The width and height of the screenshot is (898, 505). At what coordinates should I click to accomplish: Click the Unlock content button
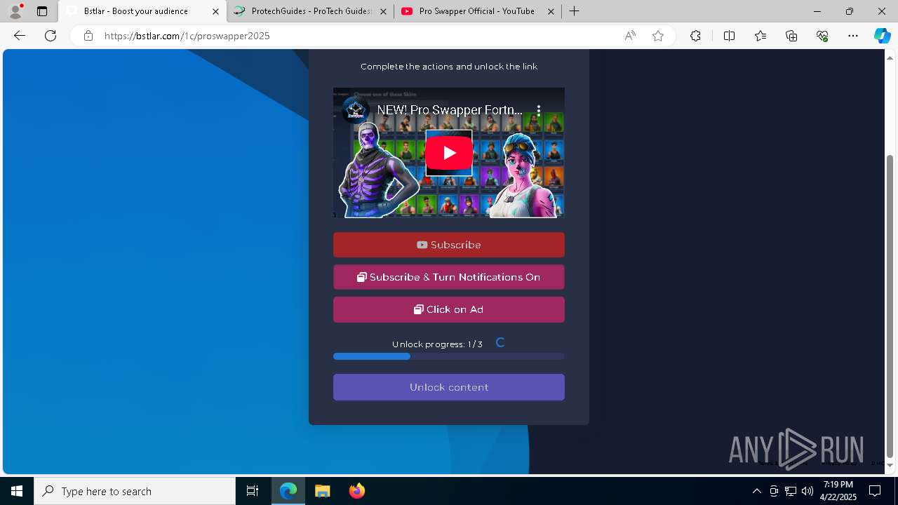coord(449,387)
